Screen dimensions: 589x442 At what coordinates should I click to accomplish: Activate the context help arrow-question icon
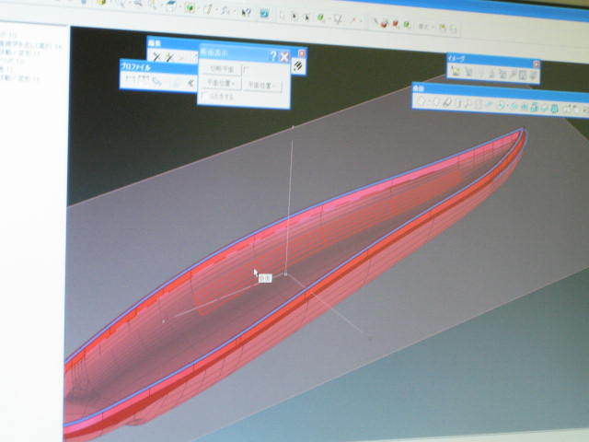pos(246,12)
